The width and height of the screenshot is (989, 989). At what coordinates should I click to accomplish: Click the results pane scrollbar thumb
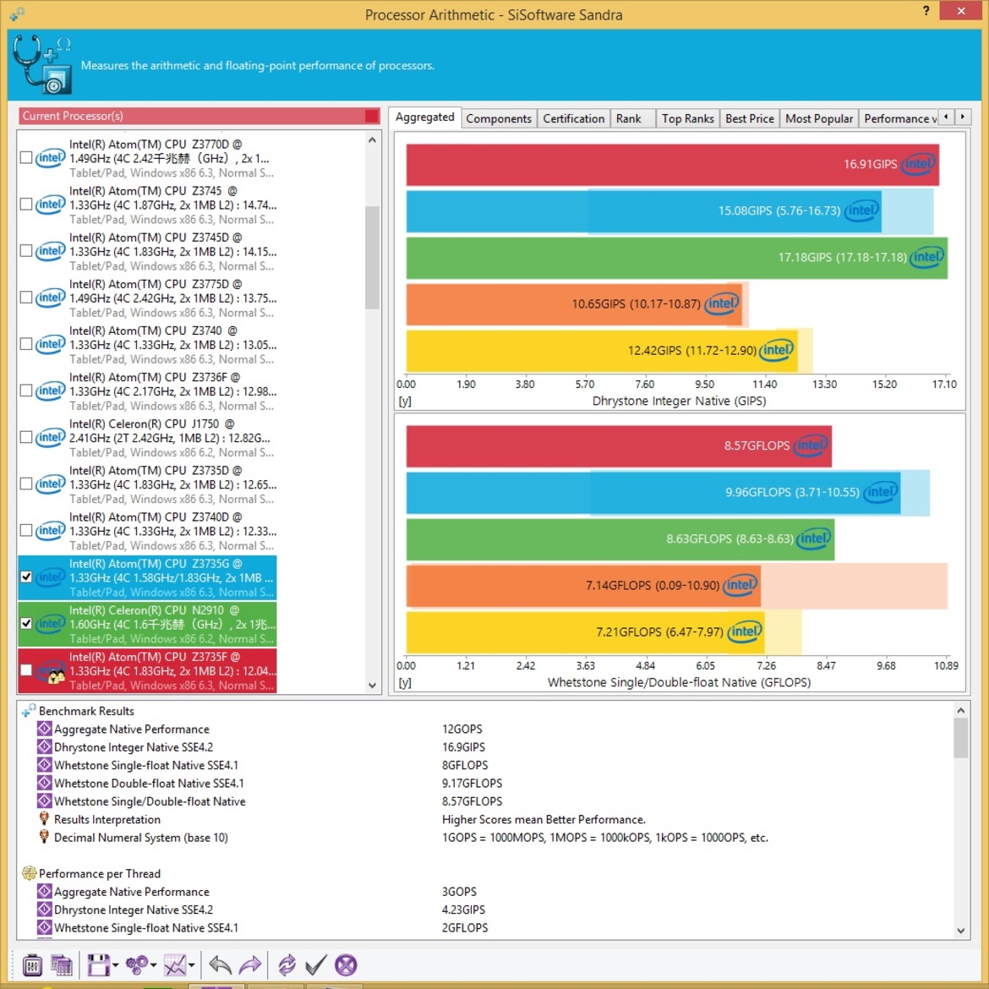(x=960, y=738)
